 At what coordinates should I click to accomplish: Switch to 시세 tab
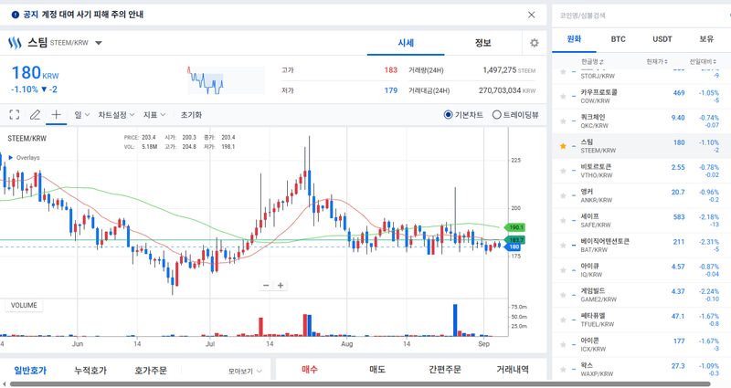point(406,43)
